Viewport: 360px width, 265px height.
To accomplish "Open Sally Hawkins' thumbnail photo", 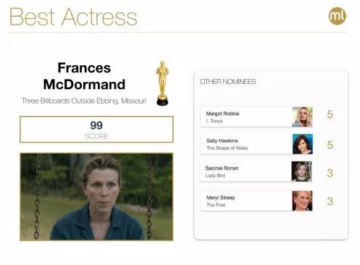I will [x=303, y=144].
